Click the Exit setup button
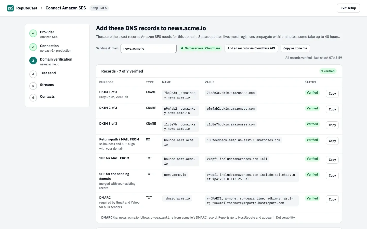Image resolution: width=367 pixels, height=229 pixels. pos(348,8)
